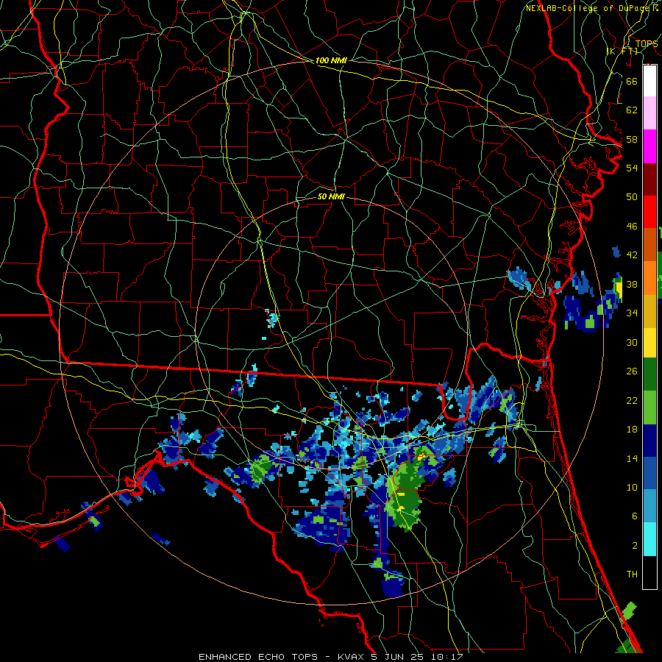Click the 6 legend value
This screenshot has width=662, height=662.
tap(635, 516)
